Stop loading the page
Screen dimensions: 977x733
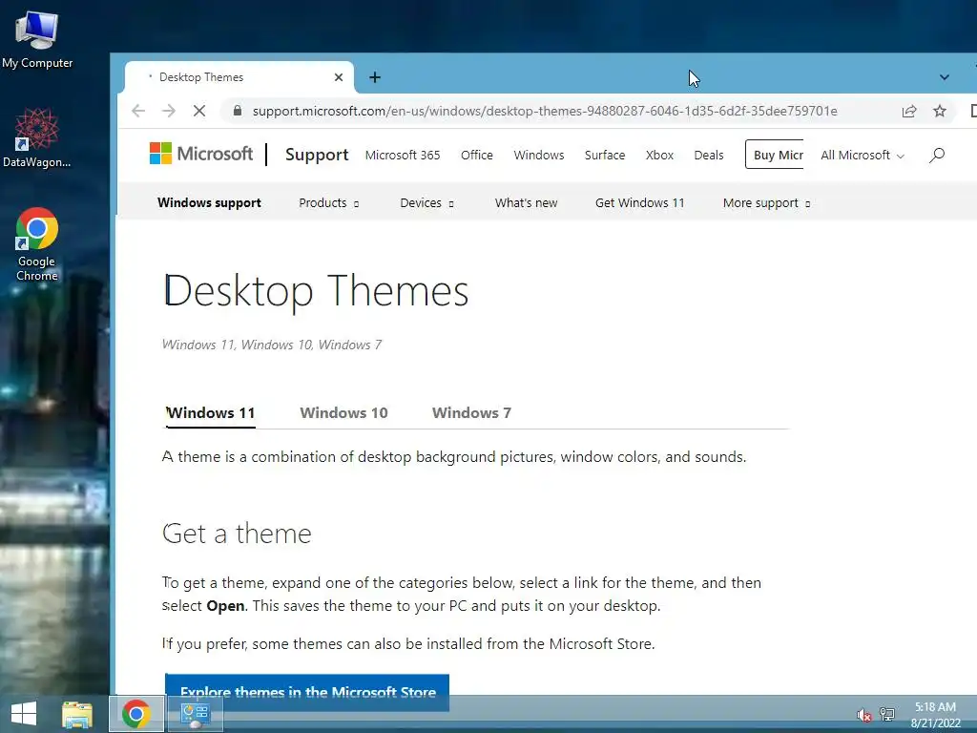point(198,111)
